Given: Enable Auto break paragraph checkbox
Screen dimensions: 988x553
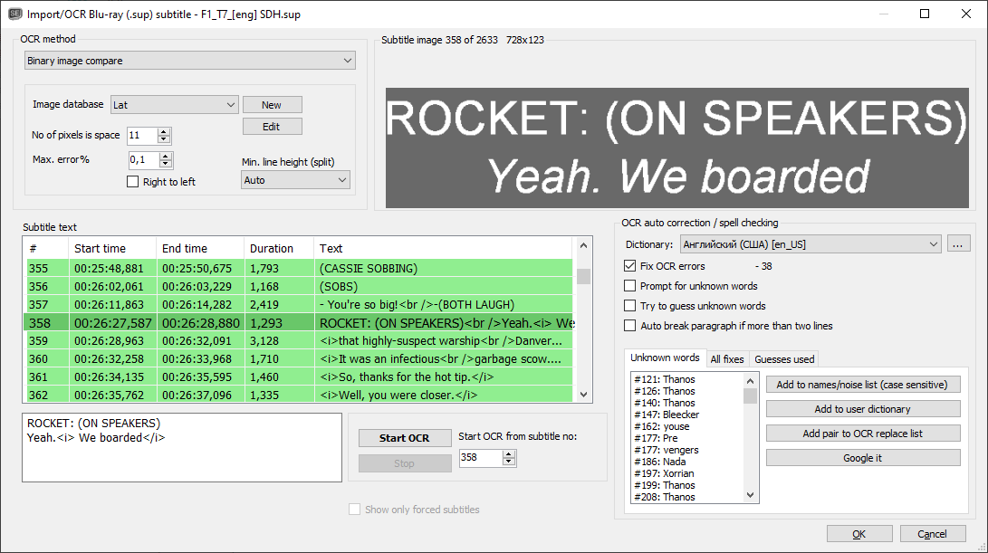Looking at the screenshot, I should [629, 326].
